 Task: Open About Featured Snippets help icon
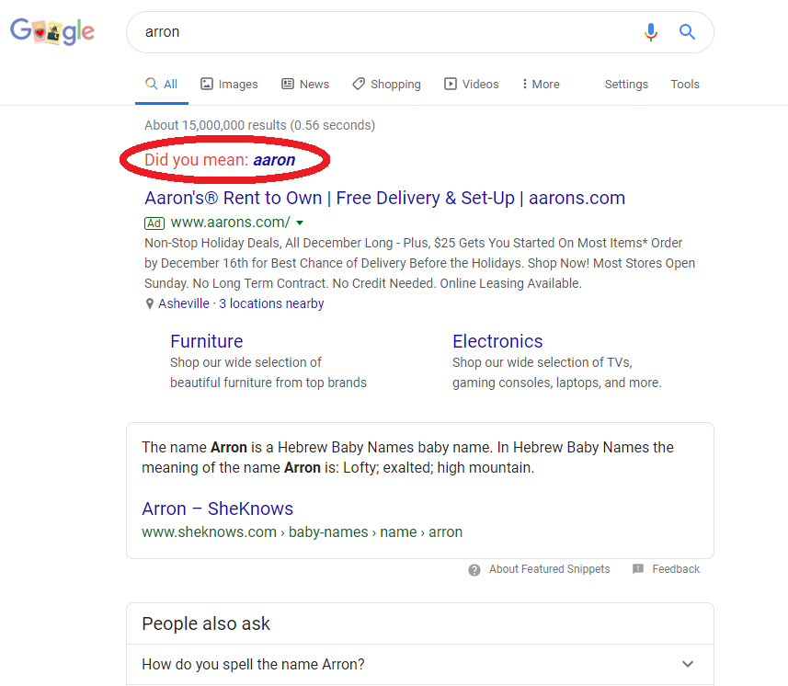pyautogui.click(x=474, y=569)
